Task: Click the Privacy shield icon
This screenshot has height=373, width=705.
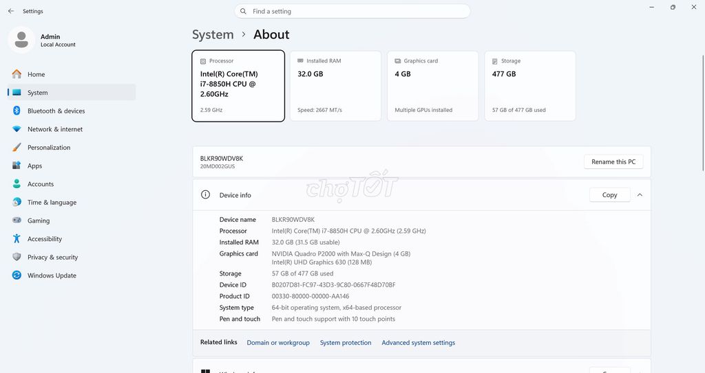Action: coord(17,257)
